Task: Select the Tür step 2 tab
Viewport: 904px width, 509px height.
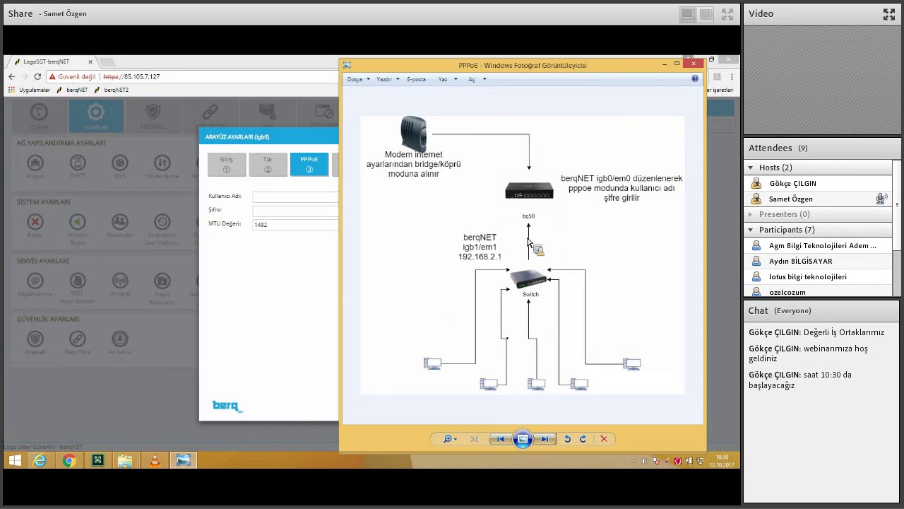Action: pyautogui.click(x=268, y=164)
